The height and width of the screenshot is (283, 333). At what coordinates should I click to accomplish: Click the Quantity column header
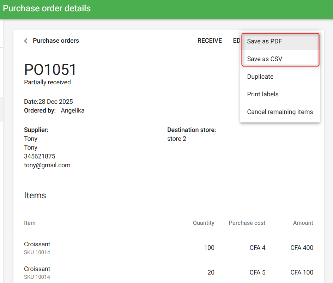click(x=203, y=223)
